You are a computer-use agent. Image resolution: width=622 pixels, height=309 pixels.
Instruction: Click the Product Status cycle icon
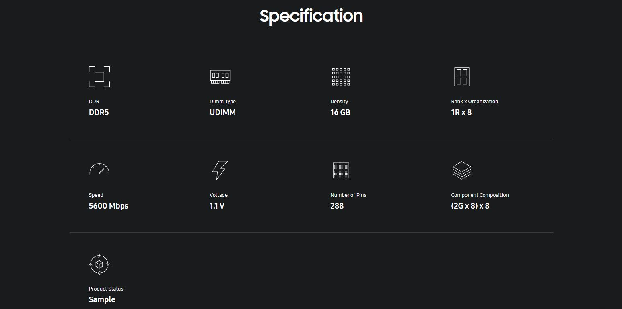(x=99, y=264)
